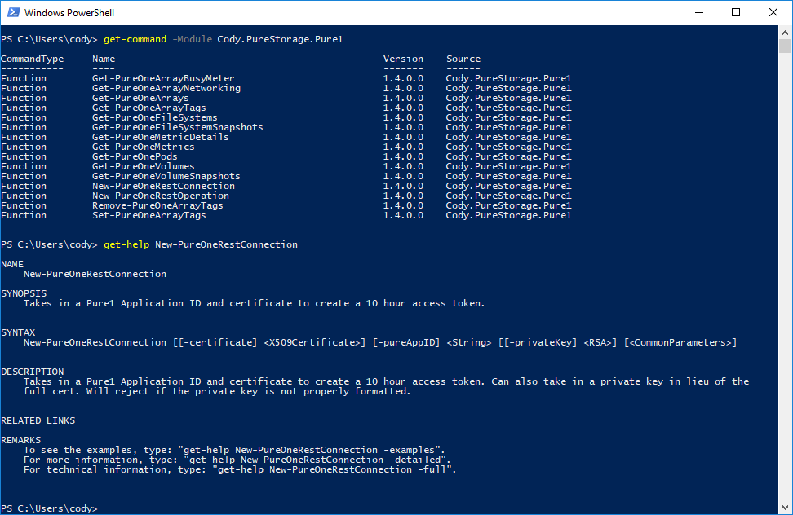Select Get-PureOneArrayNetworking function name
This screenshot has height=515, width=793.
coord(166,88)
